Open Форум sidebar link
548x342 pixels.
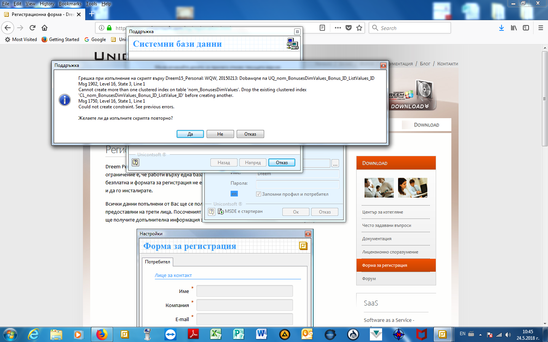(x=369, y=279)
